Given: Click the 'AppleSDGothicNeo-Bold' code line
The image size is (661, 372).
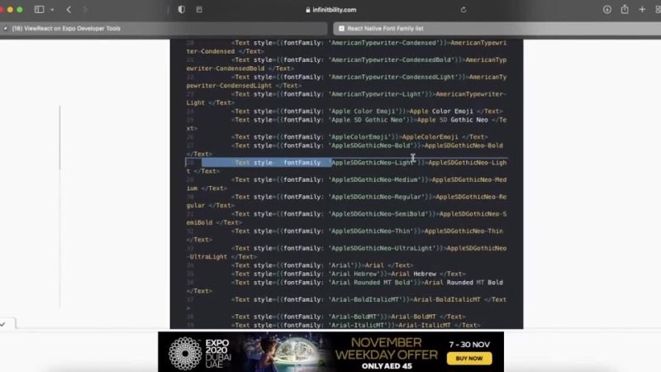Looking at the screenshot, I should click(346, 150).
